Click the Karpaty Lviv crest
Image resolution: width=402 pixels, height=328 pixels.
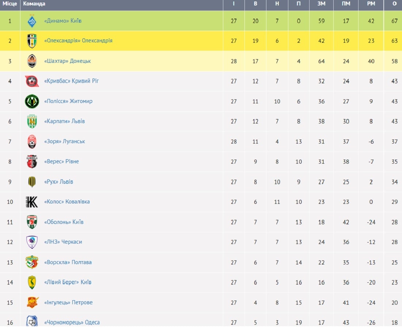coord(32,121)
